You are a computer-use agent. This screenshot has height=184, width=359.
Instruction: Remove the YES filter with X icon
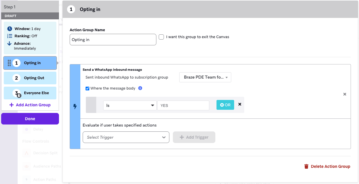(240, 105)
